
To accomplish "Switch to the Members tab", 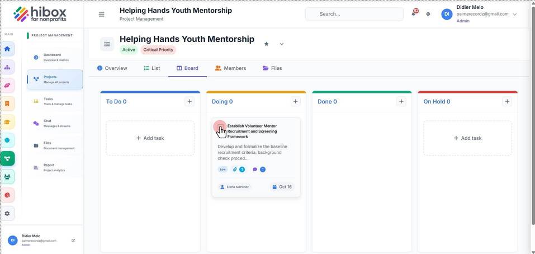I will [231, 68].
